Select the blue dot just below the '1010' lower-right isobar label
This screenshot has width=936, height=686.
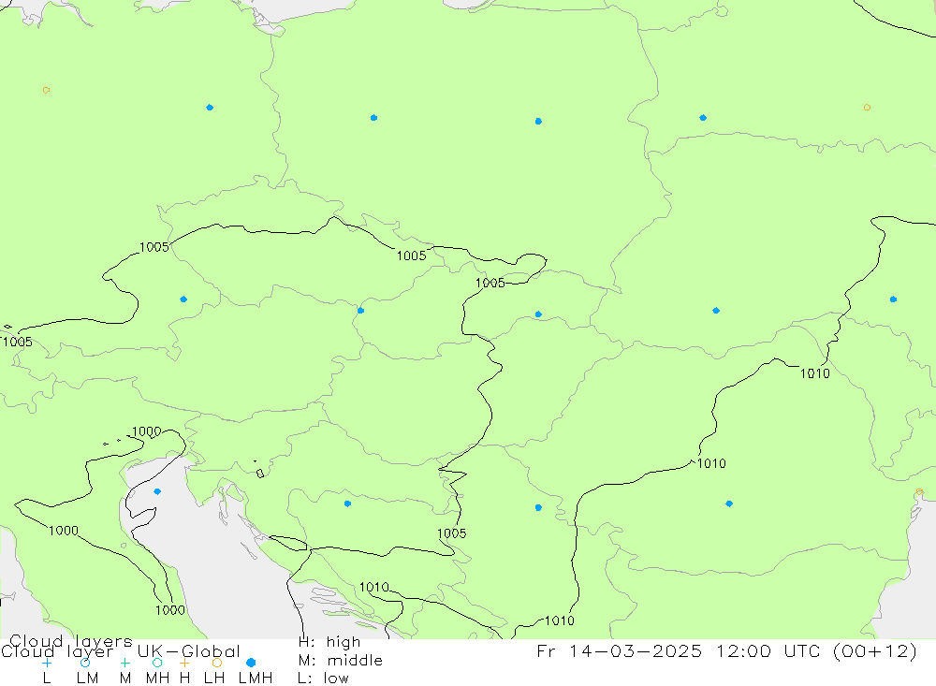(x=729, y=504)
